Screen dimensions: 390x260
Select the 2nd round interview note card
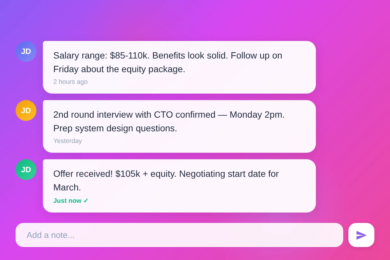click(x=179, y=126)
